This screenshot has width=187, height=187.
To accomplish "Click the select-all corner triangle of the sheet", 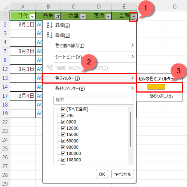I will (6, 7).
